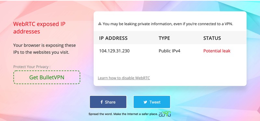Tweet the results on Twitter

point(152,102)
